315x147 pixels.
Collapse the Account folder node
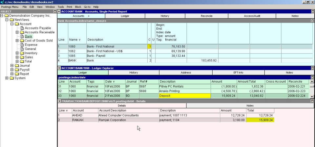(x=12, y=24)
